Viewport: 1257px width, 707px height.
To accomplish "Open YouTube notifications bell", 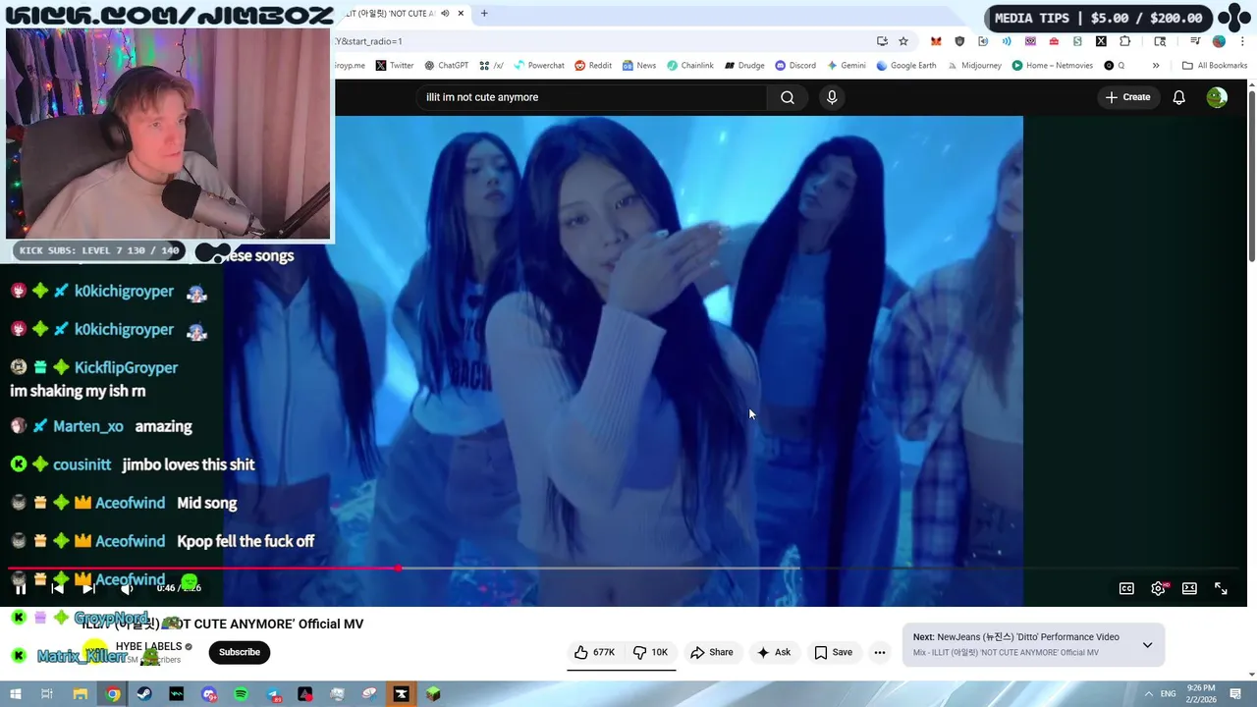I will click(x=1178, y=97).
